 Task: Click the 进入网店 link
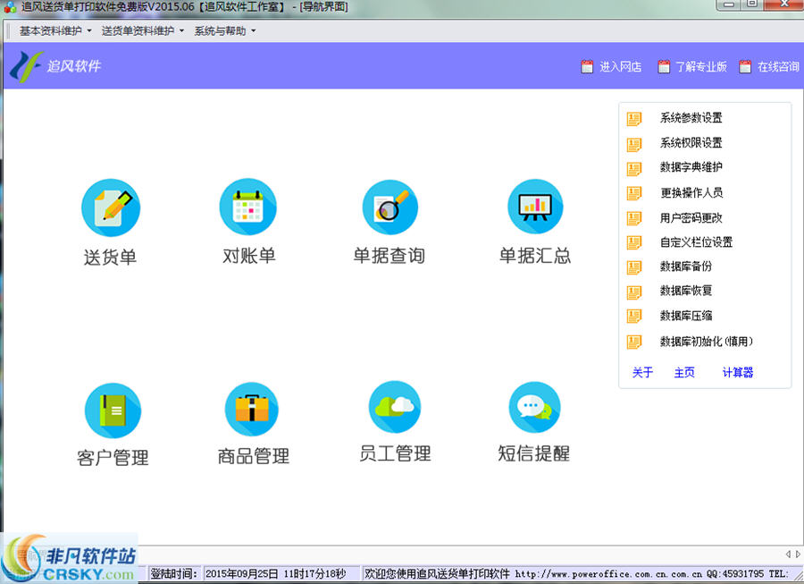(x=621, y=67)
